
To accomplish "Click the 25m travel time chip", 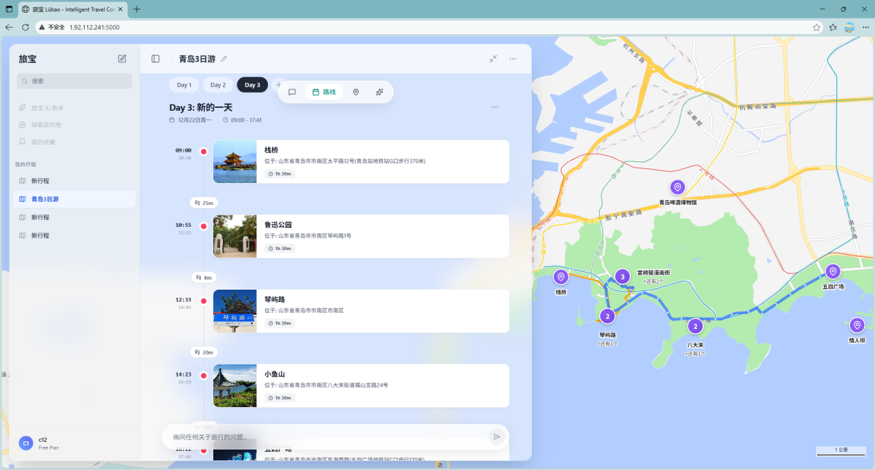I will pyautogui.click(x=204, y=203).
